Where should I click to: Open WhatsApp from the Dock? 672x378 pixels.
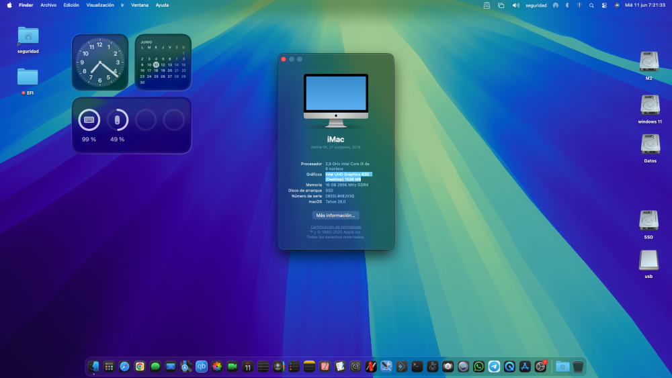[478, 367]
